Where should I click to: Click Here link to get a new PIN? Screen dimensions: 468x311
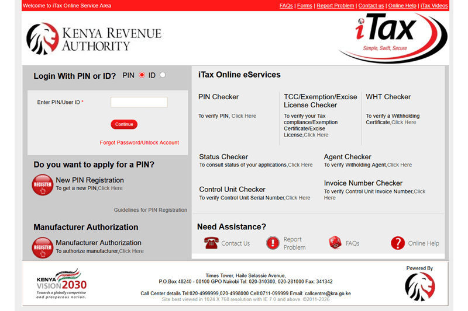[110, 188]
